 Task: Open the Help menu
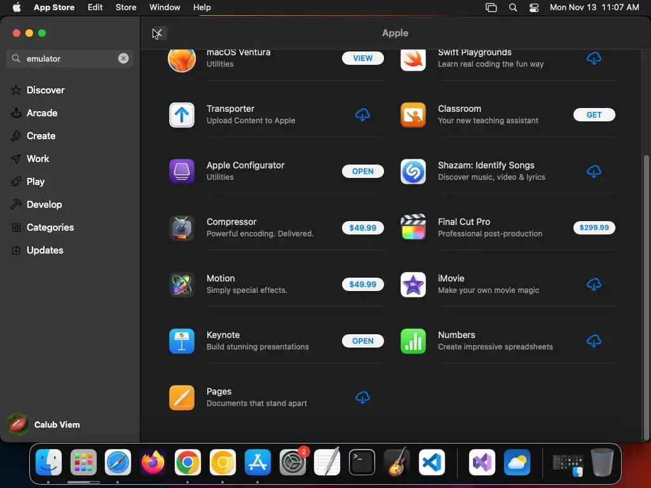202,8
